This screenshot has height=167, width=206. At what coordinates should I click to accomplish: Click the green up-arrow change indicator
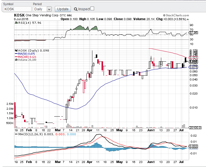tap(188, 19)
